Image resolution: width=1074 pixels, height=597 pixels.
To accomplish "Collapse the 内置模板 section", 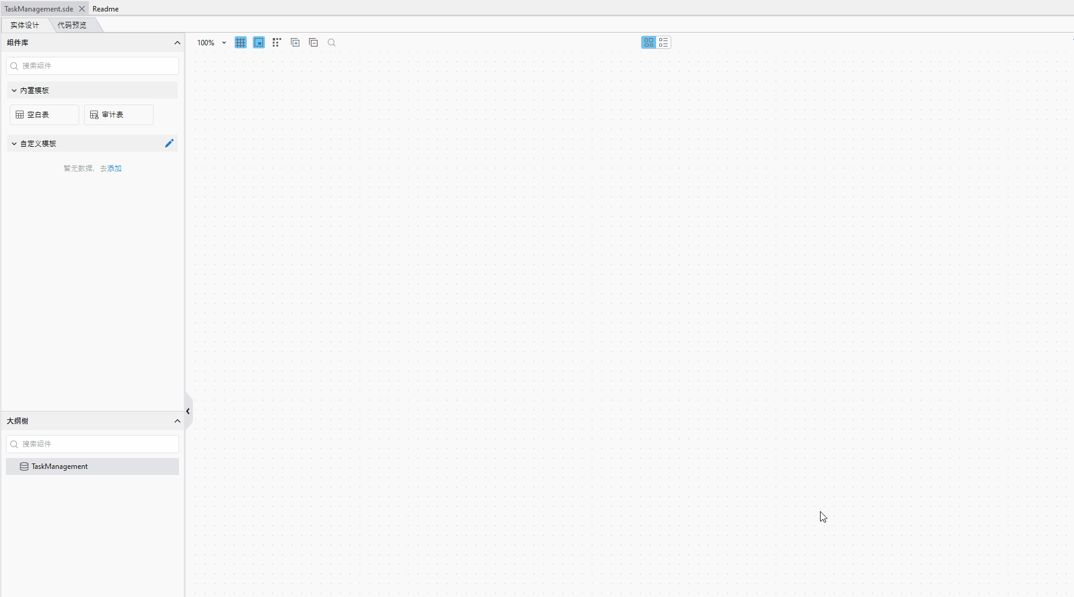I will (14, 90).
